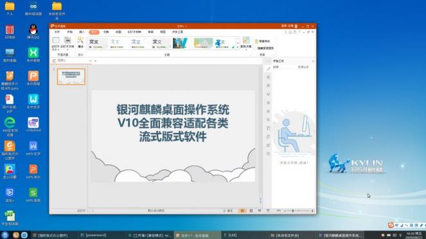This screenshot has width=426, height=239.
Task: Open the 插入 ribbon tab
Action: coord(82,32)
